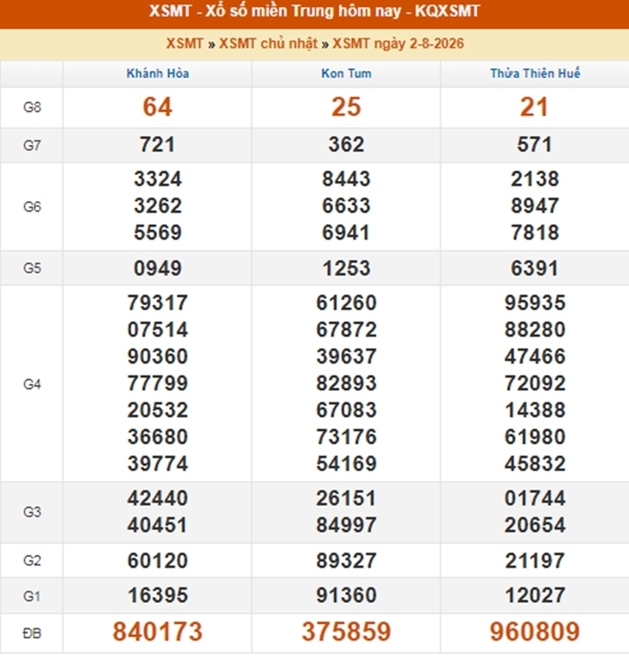This screenshot has height=659, width=629.
Task: Click the G1 prize row label
Action: pyautogui.click(x=32, y=596)
